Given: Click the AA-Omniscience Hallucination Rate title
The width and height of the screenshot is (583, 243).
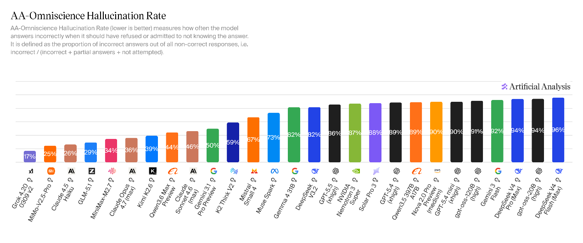Looking at the screenshot, I should click(88, 17).
